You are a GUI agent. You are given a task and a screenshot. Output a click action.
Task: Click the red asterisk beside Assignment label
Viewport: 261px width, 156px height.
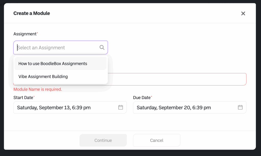[37, 33]
